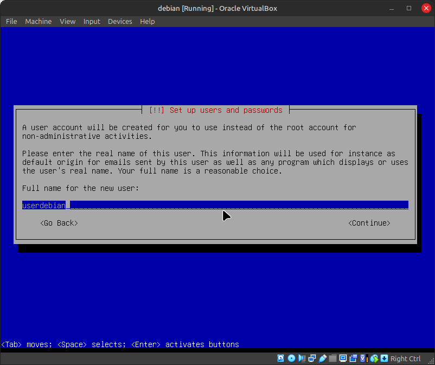This screenshot has height=365, width=435.
Task: Open the shared folders status icon
Action: (332, 358)
